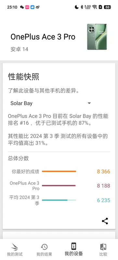Tap the OnePlus Ace 3 Pro device title

(43, 37)
